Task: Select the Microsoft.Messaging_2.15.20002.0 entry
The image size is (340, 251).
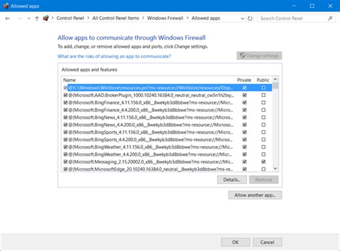Action: (x=151, y=162)
